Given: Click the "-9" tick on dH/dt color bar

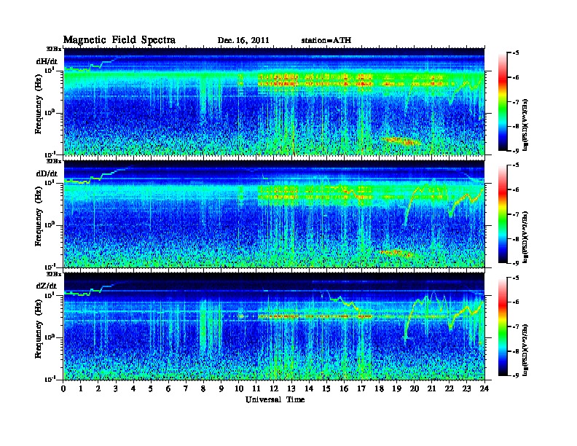Looking at the screenshot, I should point(516,151).
